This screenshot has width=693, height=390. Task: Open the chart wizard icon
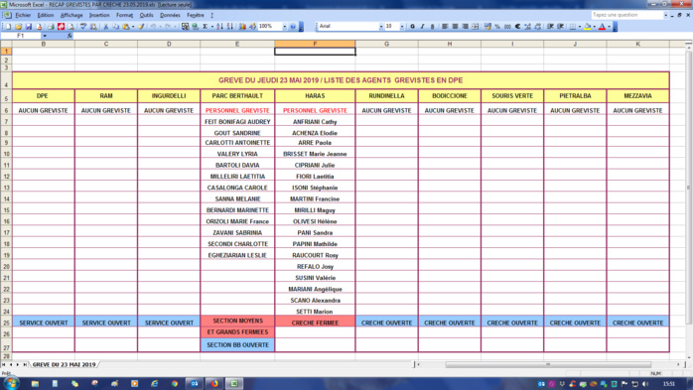(242, 27)
